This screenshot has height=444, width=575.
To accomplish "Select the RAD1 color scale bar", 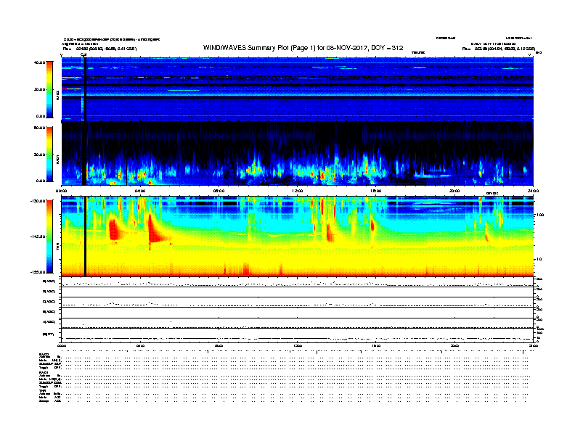I will point(49,155).
